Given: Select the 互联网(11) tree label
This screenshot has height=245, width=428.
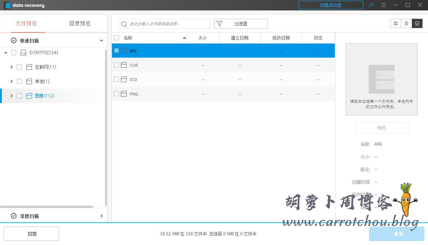Looking at the screenshot, I should 45,67.
